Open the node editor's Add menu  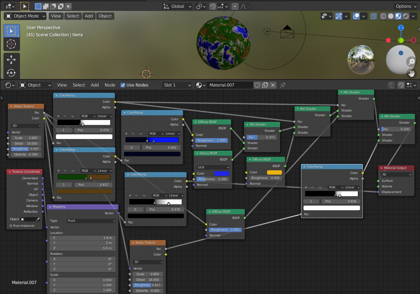click(95, 85)
